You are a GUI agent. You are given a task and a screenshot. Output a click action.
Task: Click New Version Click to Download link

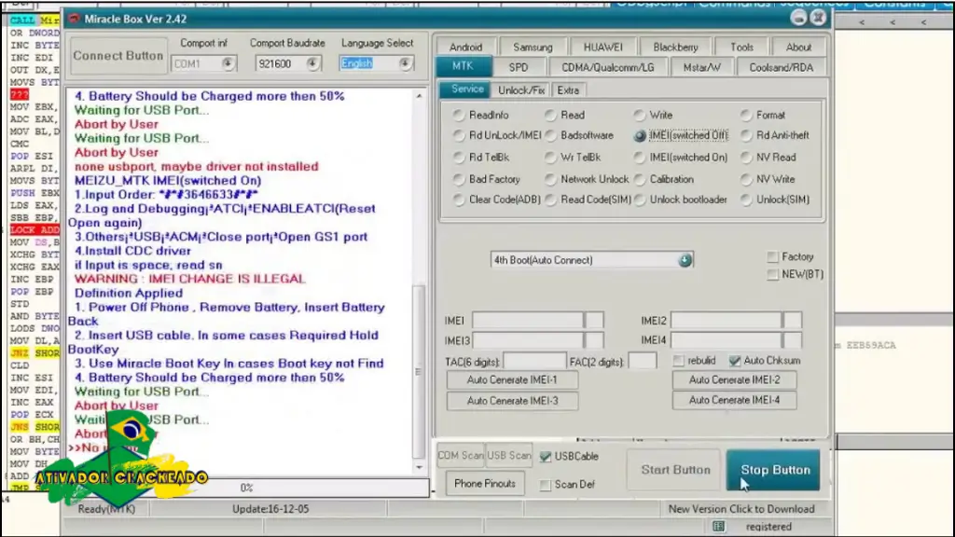(x=741, y=509)
